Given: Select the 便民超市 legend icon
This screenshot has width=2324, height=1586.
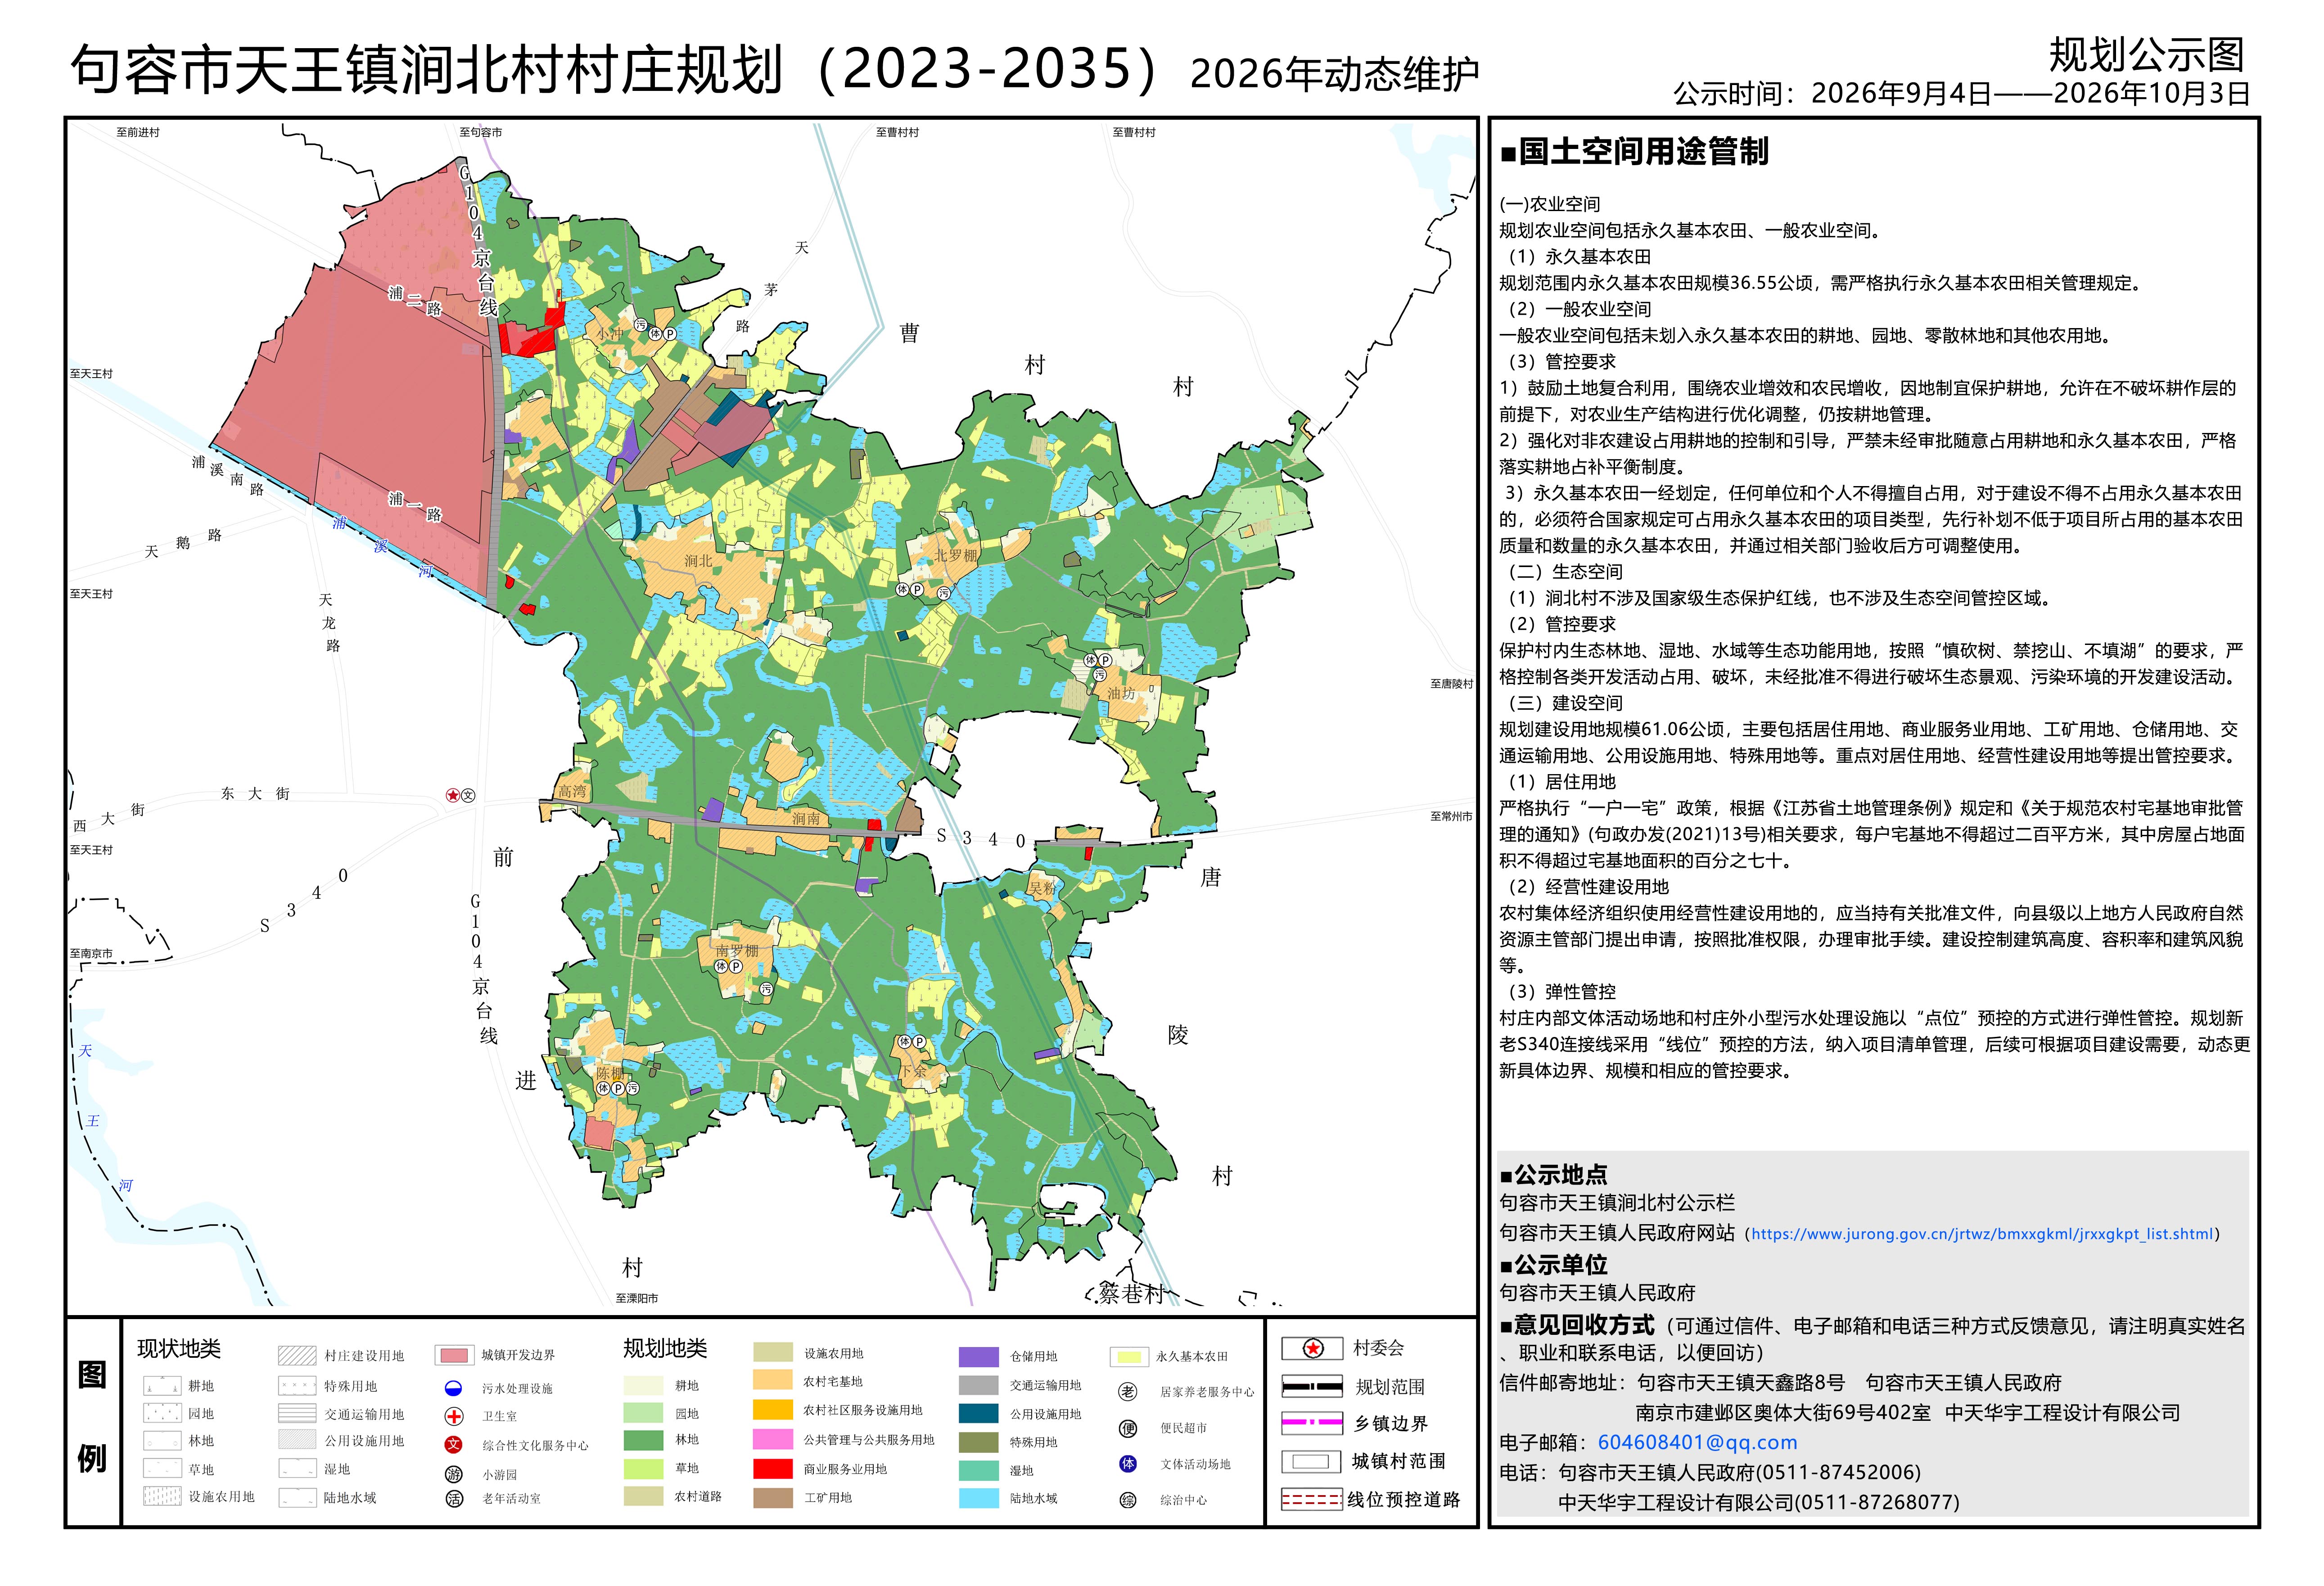Looking at the screenshot, I should tap(1128, 1428).
